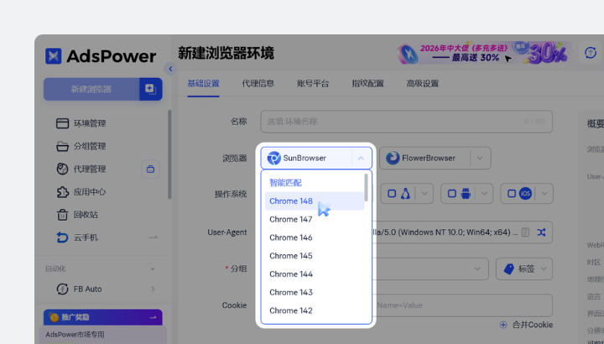Open 环境管理 in the sidebar
This screenshot has height=344, width=604.
click(x=90, y=123)
